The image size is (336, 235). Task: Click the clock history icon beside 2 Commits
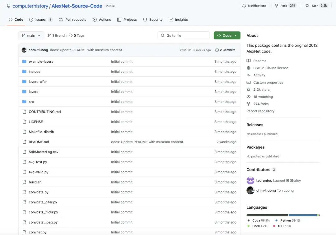[217, 50]
